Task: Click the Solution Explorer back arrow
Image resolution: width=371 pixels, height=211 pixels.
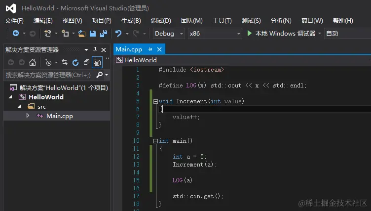Action: [11, 62]
